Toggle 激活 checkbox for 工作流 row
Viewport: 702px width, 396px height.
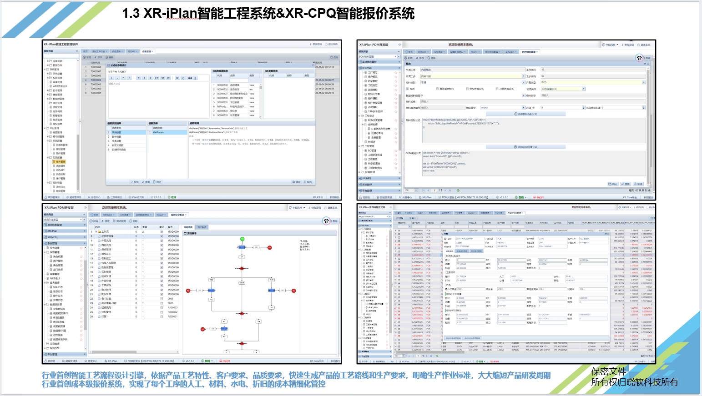point(162,232)
